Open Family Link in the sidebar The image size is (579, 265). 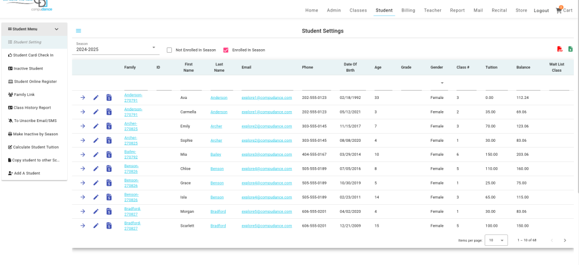(x=34, y=94)
